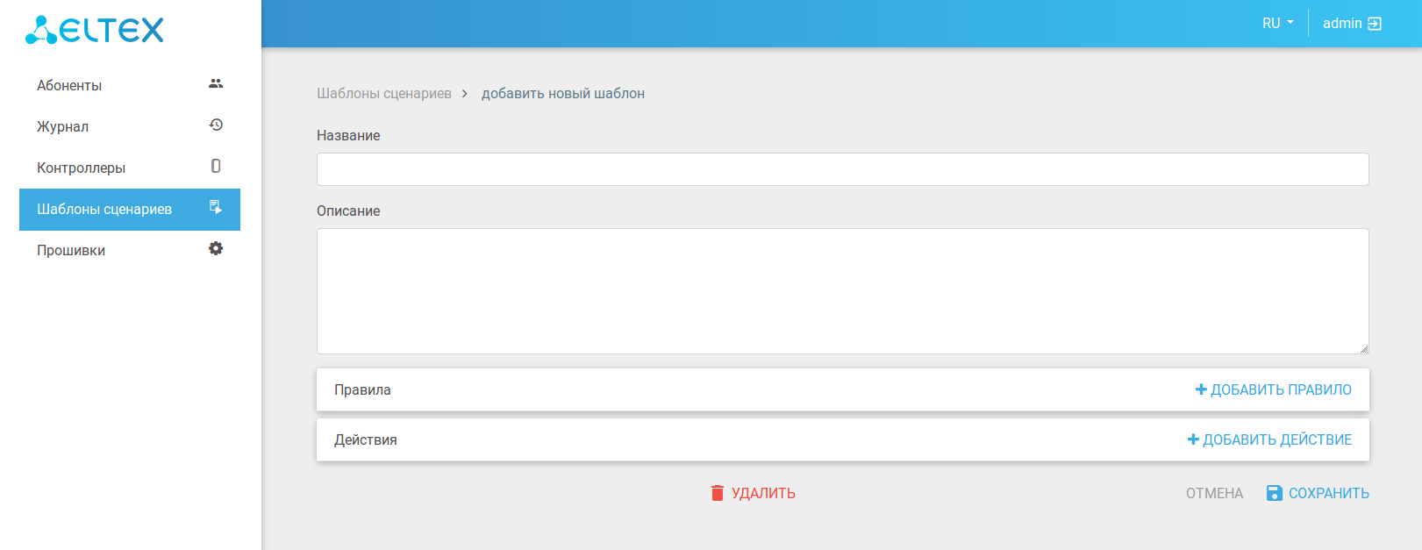The width and height of the screenshot is (1422, 550).
Task: Click the ОТМЕНА button
Action: coord(1214,493)
